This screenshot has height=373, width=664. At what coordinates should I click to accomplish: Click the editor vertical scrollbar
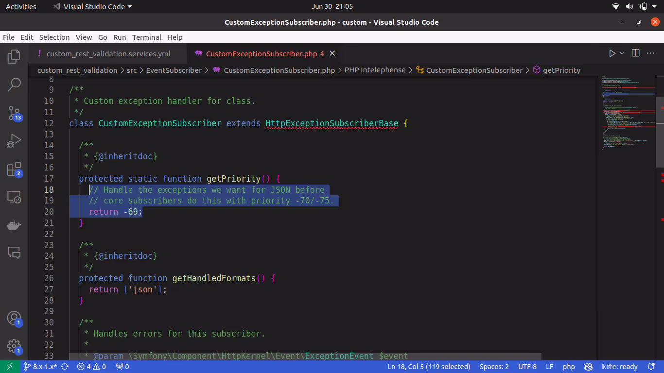tap(660, 131)
